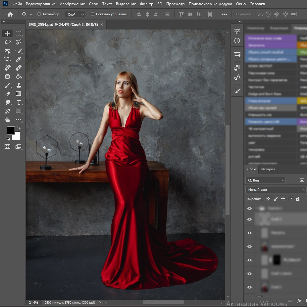Open the Мягкий свет blend mode dropdown
Screen dimensions: 307x307
[276, 190]
